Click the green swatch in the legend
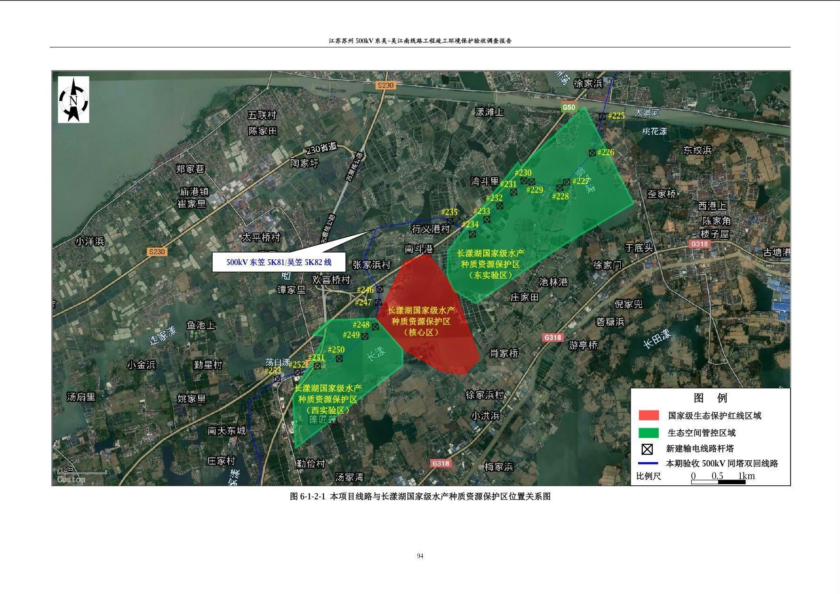Viewport: 840px width, 594px height. [x=648, y=433]
